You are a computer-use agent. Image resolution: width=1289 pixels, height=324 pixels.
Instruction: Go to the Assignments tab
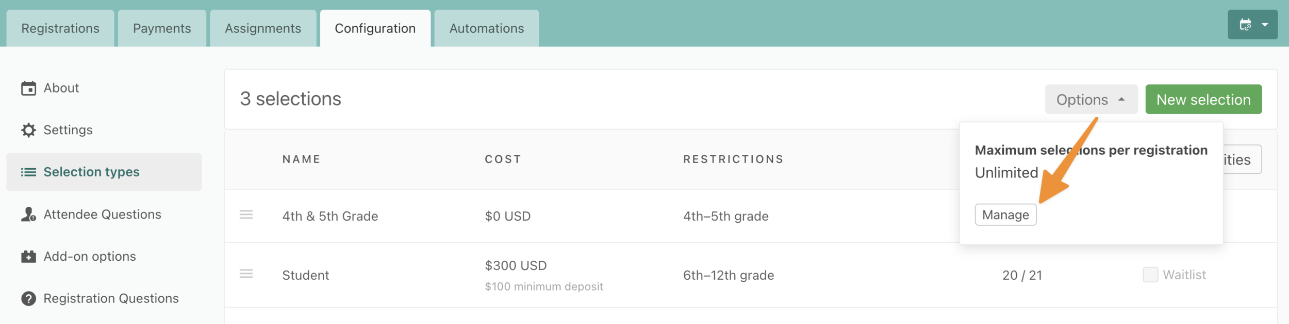pyautogui.click(x=263, y=28)
